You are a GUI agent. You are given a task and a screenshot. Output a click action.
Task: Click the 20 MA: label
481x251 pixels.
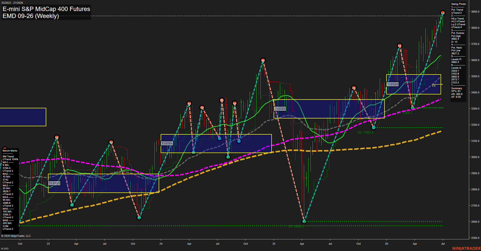7,188
